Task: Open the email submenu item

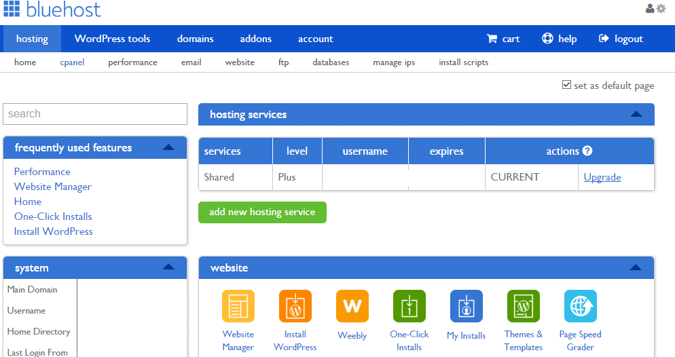Action: 191,62
